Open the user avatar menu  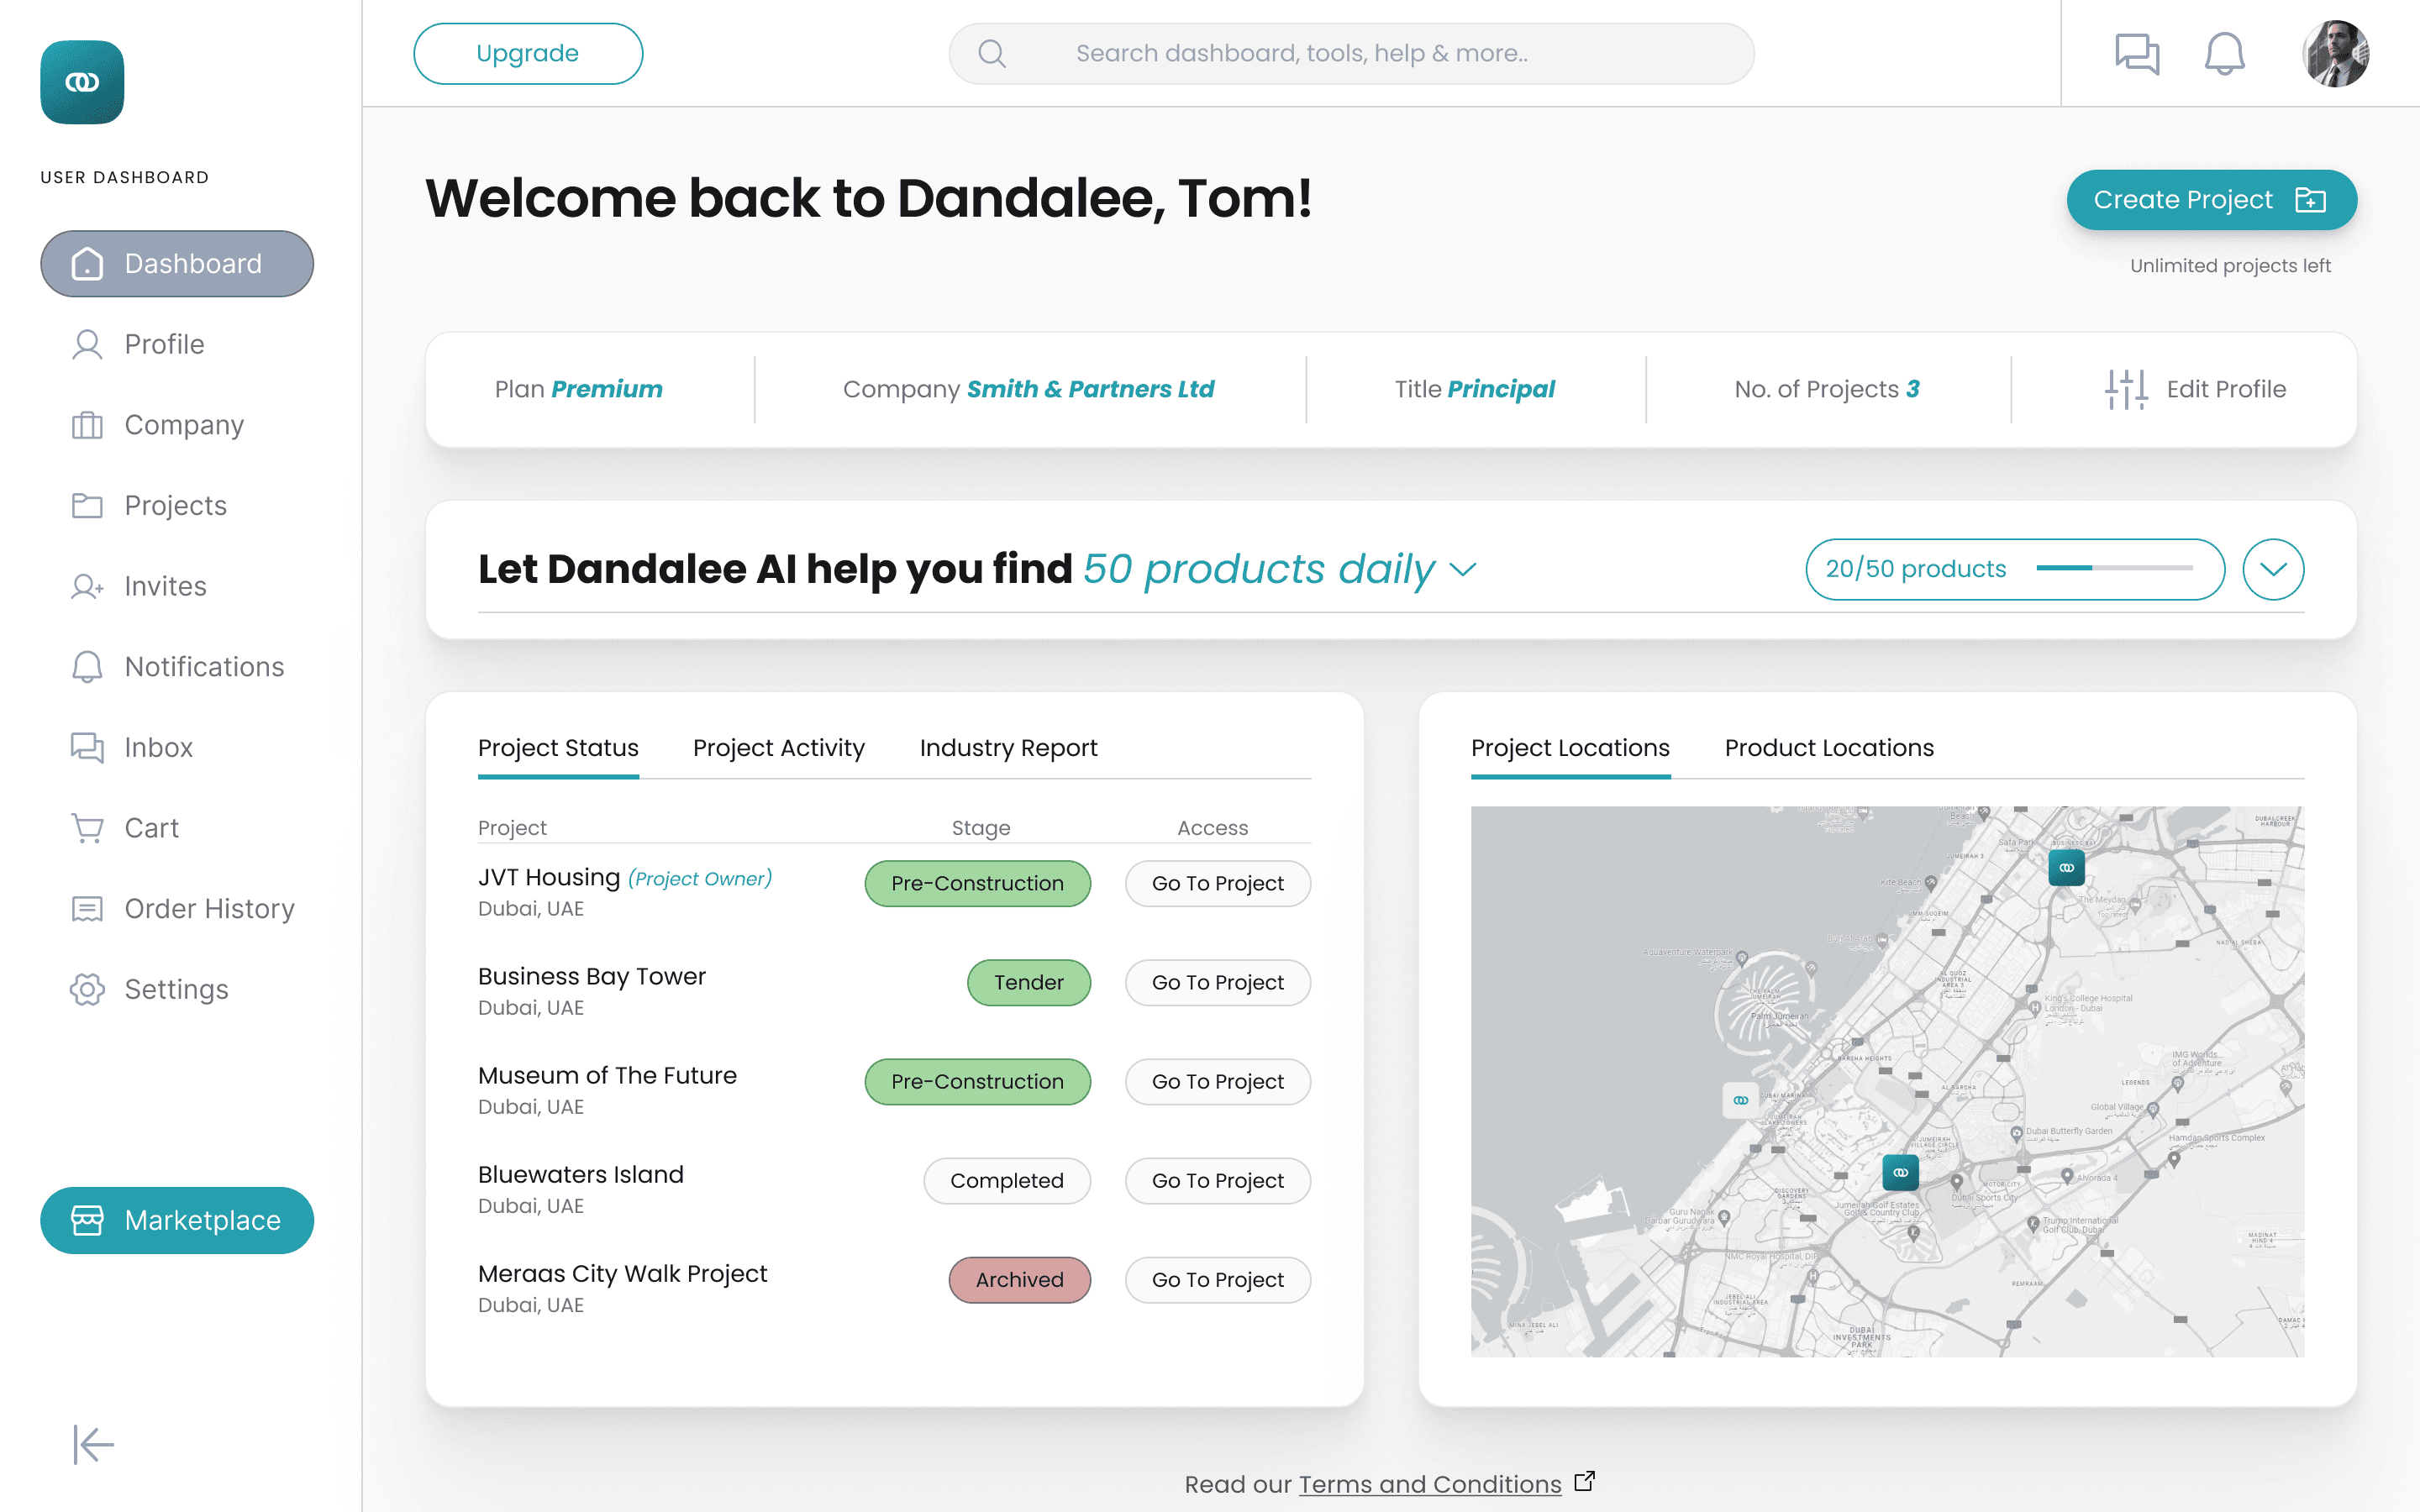coord(2335,53)
